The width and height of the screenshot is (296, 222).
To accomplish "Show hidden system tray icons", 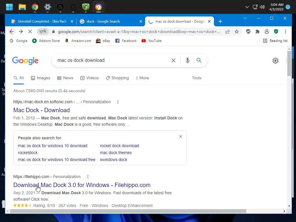I will tap(247, 7).
